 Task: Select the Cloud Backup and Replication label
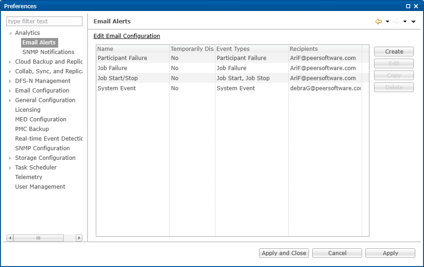[x=49, y=62]
